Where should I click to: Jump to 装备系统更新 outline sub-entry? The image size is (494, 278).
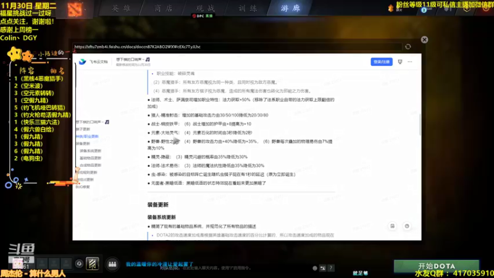click(x=90, y=151)
